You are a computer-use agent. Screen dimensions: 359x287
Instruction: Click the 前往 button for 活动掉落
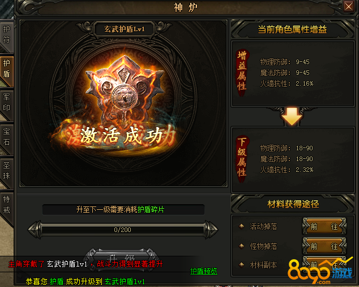(324, 227)
